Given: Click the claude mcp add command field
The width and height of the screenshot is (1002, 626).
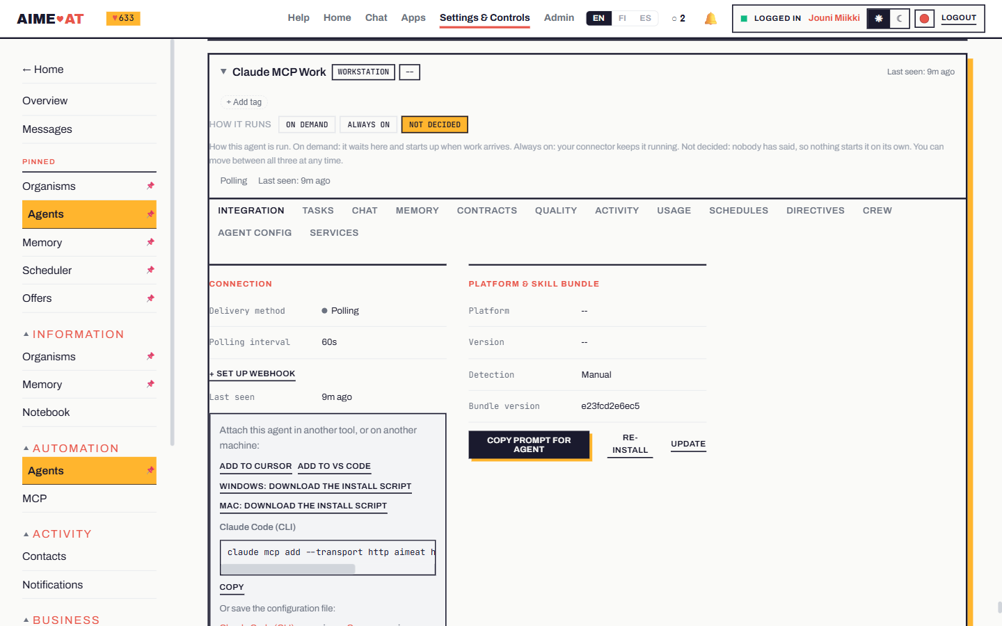Looking at the screenshot, I should (x=328, y=552).
